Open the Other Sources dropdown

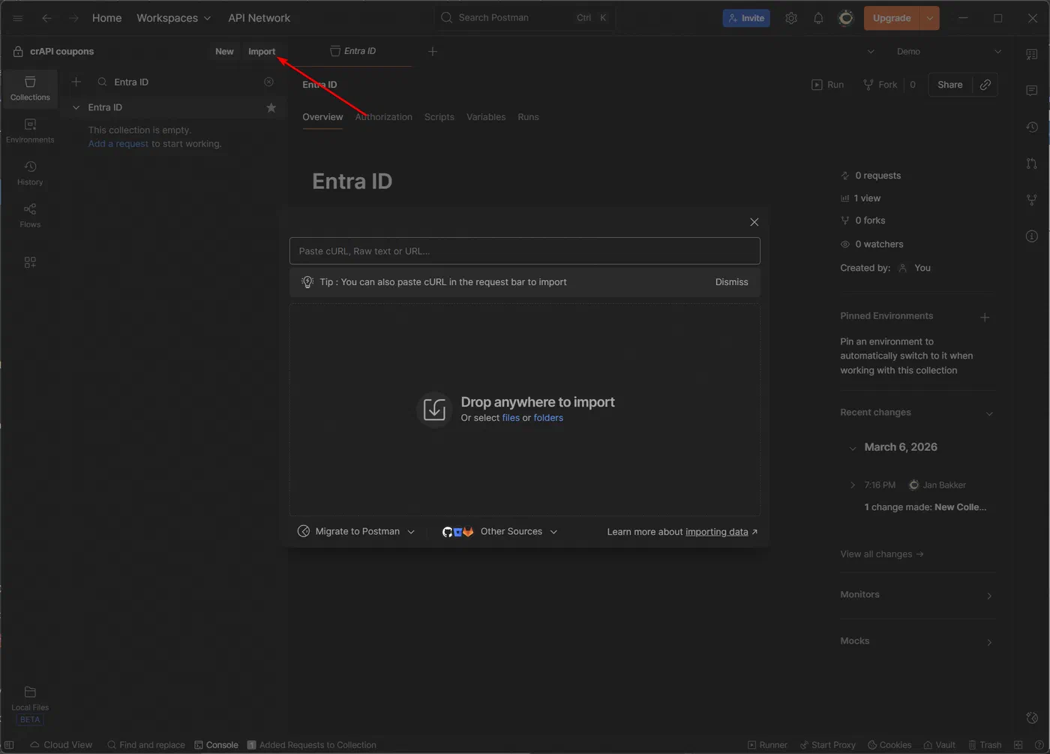click(500, 531)
